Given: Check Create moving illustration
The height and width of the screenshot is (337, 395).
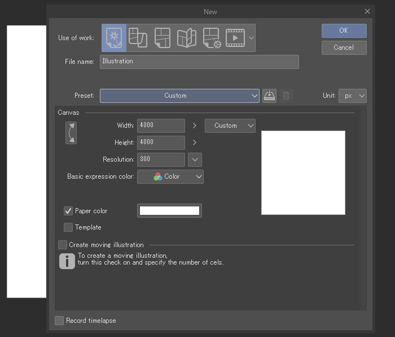Looking at the screenshot, I should pos(63,245).
